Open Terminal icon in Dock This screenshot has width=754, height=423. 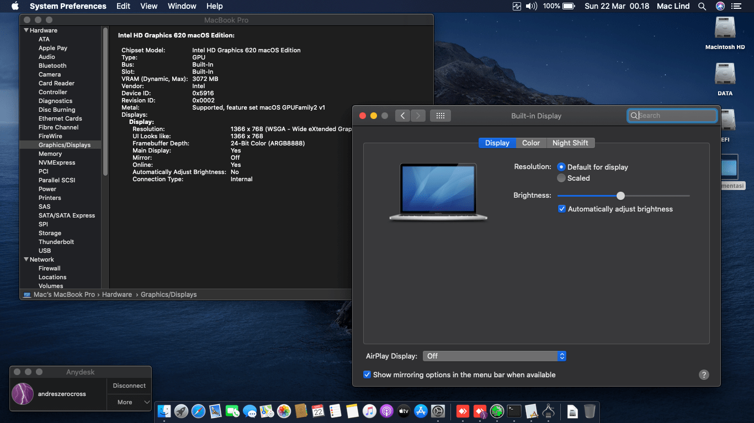tap(514, 411)
